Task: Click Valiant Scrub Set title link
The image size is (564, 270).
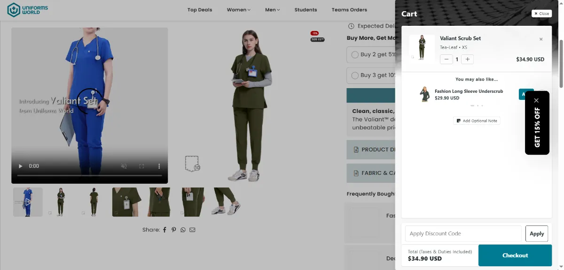Action: coord(460,38)
